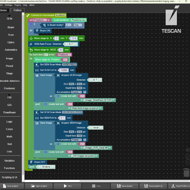190x190 pixels.
Task: Click the connect icon on Connect to microscope block
Action: (28, 15)
